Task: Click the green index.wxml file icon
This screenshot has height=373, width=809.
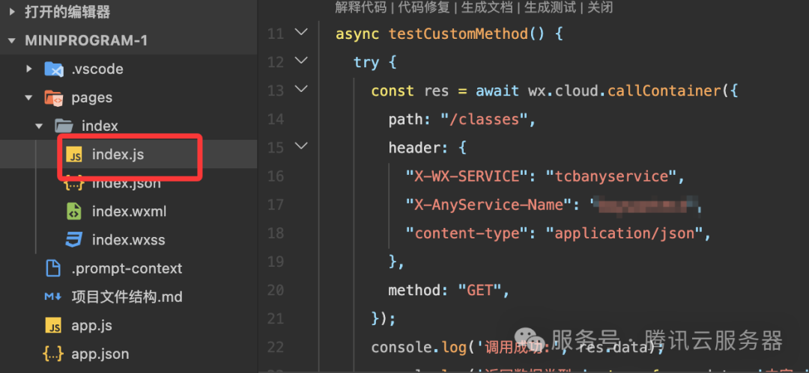Action: click(73, 212)
